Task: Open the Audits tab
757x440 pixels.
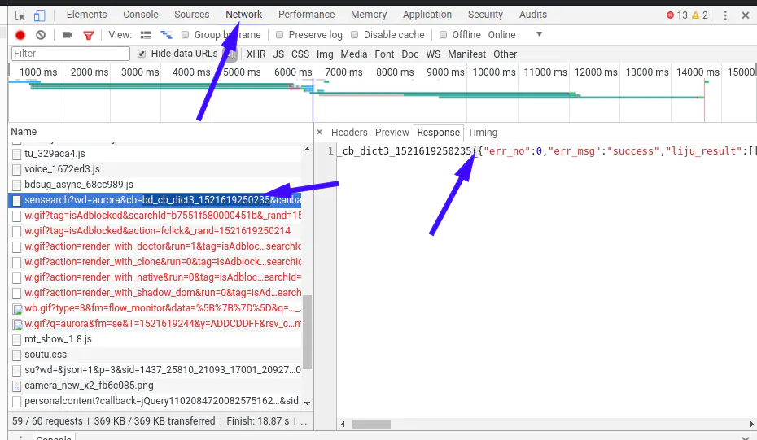Action: coord(533,15)
